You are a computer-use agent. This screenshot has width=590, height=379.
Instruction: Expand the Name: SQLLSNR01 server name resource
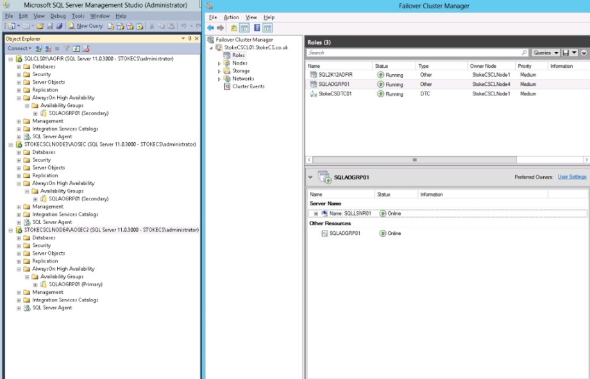coord(316,214)
